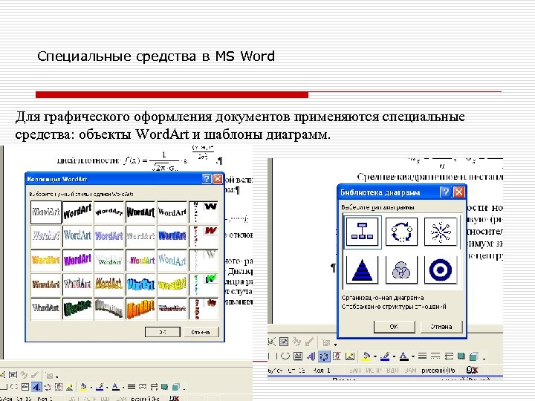Click Line Style icon in right drawing toolbar
Viewport: 535px width, 401px height.
(x=422, y=356)
